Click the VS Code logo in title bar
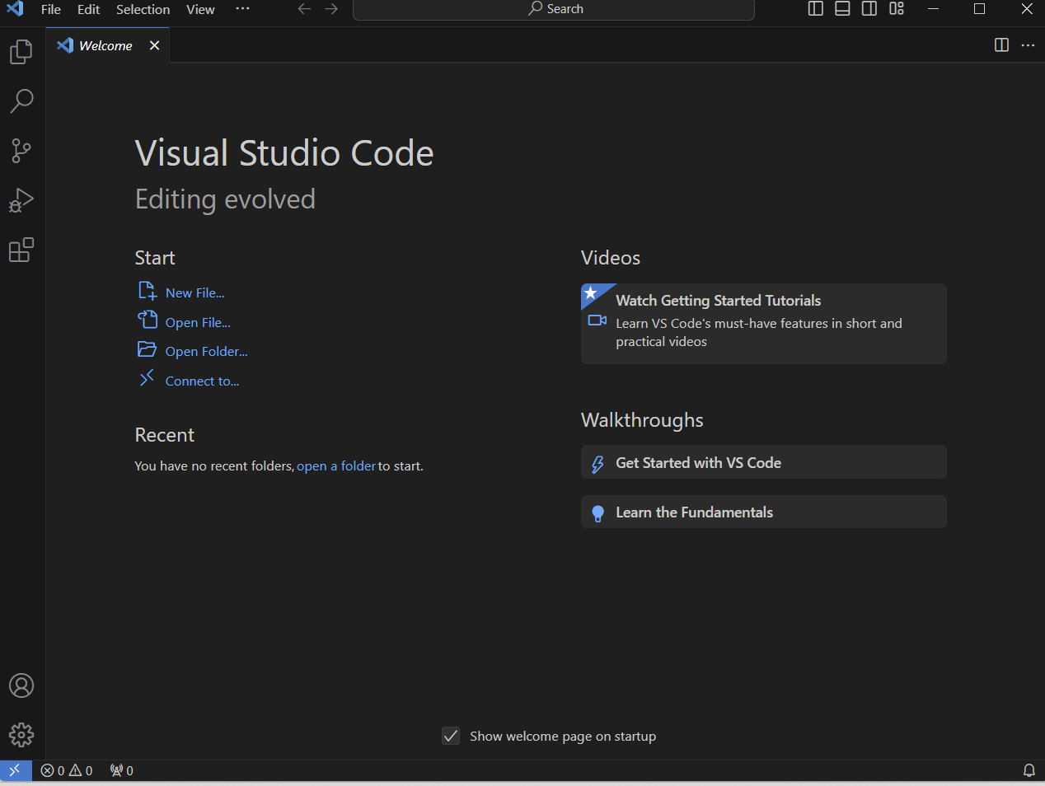The width and height of the screenshot is (1045, 786). (15, 9)
